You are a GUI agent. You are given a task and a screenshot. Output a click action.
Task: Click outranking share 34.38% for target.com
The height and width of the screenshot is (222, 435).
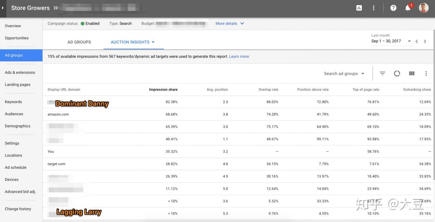pyautogui.click(x=425, y=164)
